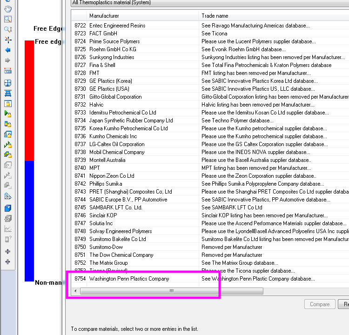
Task: Click the blue solid cube icon
Action: coord(8,208)
